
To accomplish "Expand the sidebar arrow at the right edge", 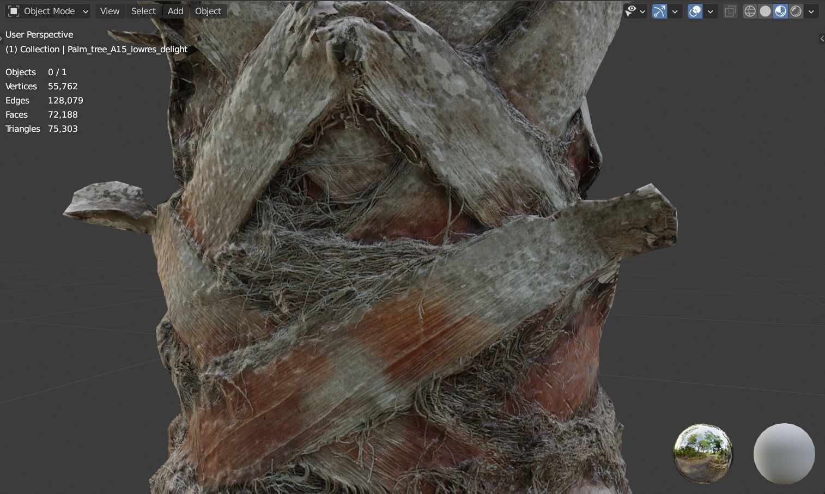I will click(x=822, y=38).
